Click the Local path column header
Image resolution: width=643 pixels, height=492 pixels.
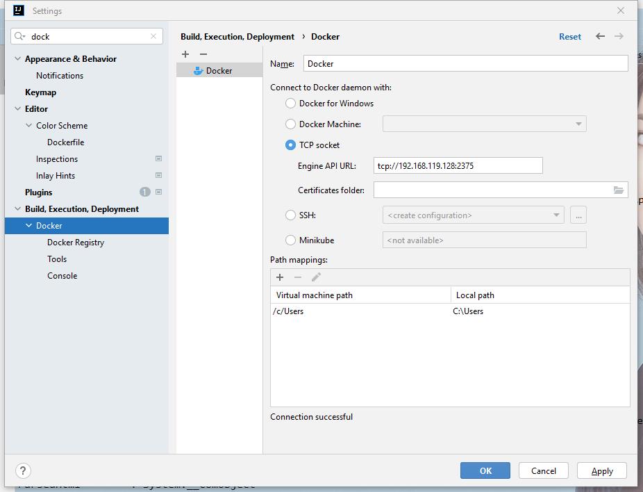pyautogui.click(x=540, y=295)
